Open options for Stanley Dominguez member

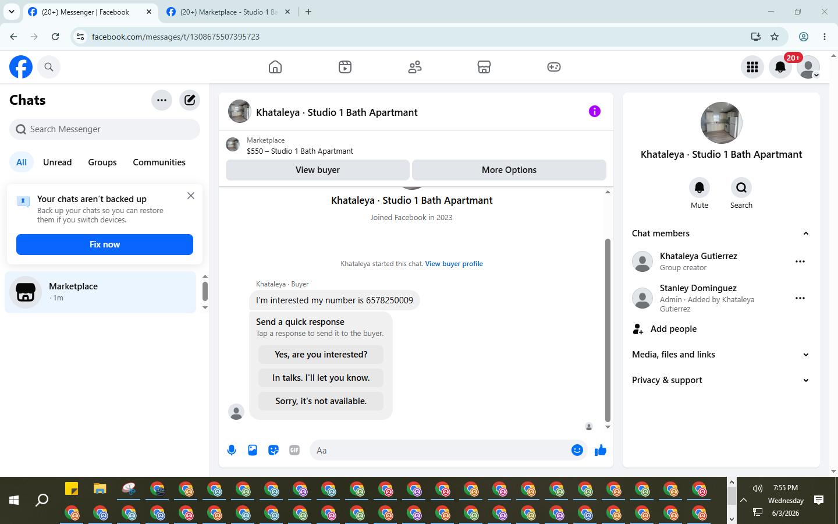point(800,298)
